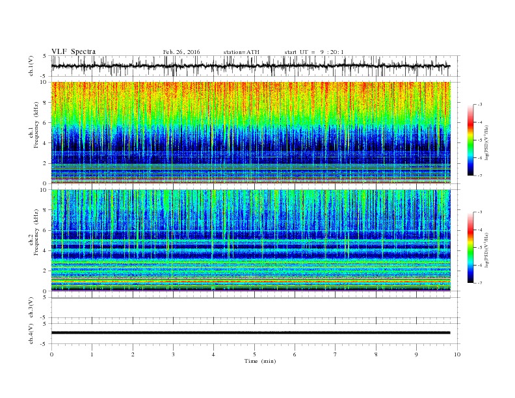Click the -7 tick on ch.2 colorbar
Screen dimensions: 515x398
click(x=480, y=283)
